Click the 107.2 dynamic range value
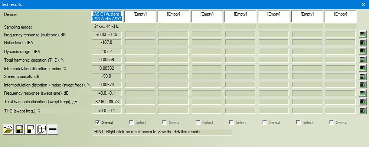Image resolution: width=369 pixels, height=147 pixels. 107,51
